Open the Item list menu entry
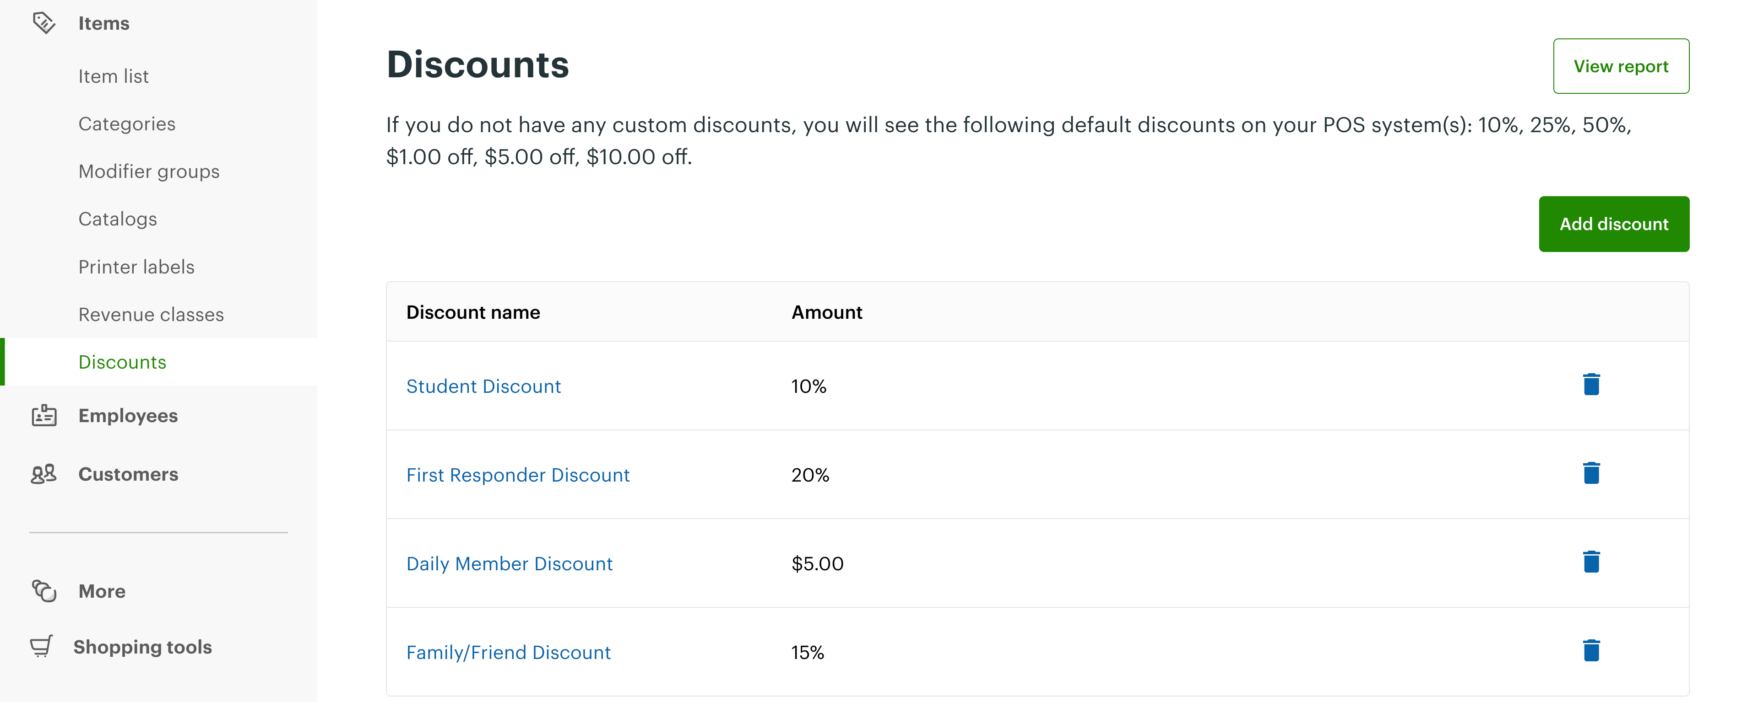 [113, 76]
